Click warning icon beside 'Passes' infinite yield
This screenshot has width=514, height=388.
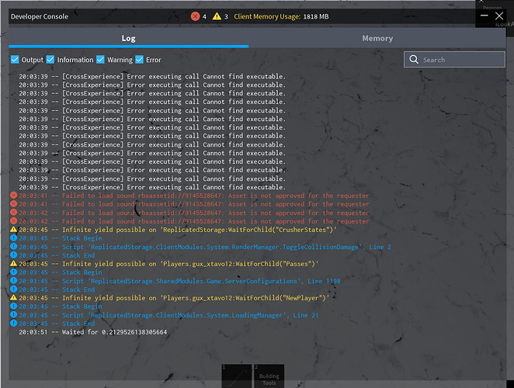(x=13, y=264)
